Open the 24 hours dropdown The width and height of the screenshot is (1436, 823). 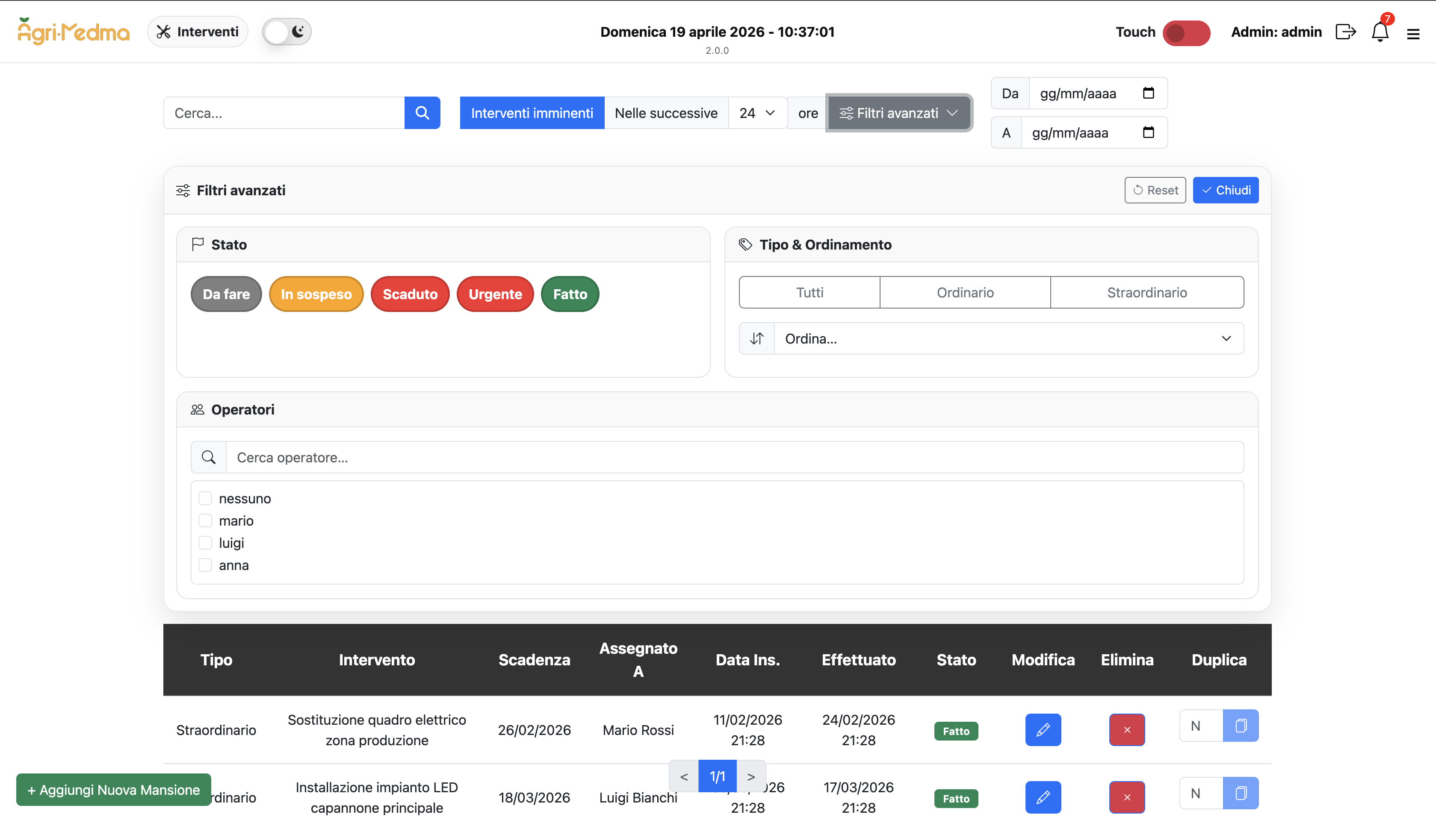pos(757,113)
